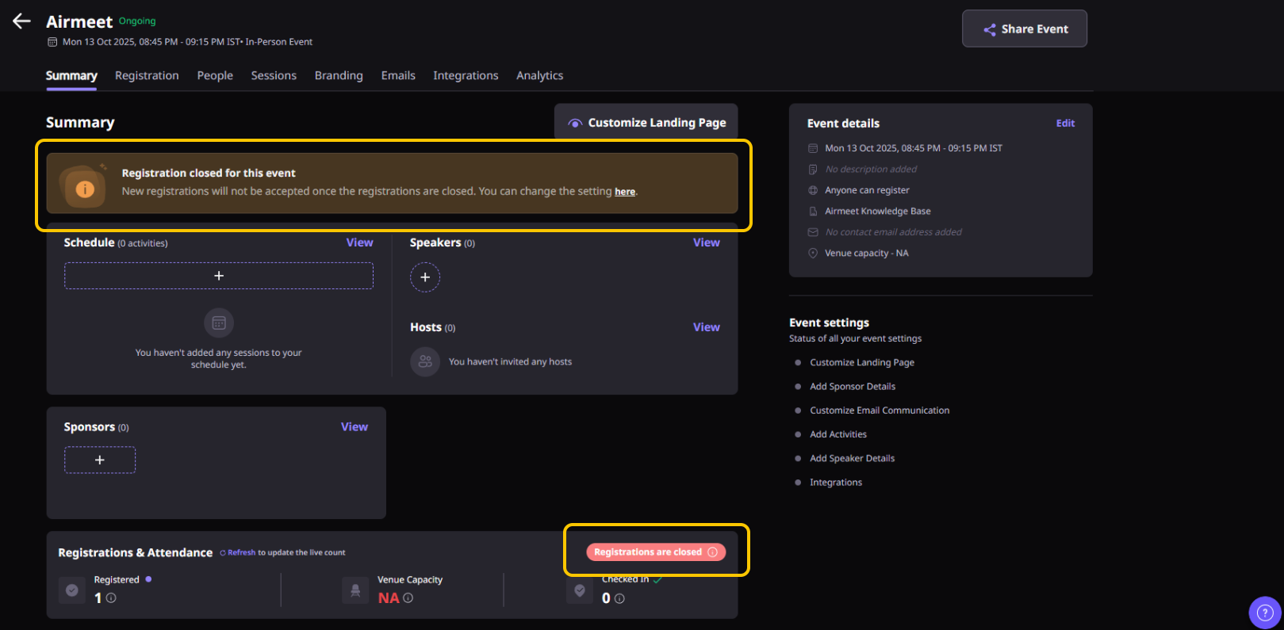1284x630 pixels.
Task: Click the 'here' link in the registration banner
Action: point(625,192)
